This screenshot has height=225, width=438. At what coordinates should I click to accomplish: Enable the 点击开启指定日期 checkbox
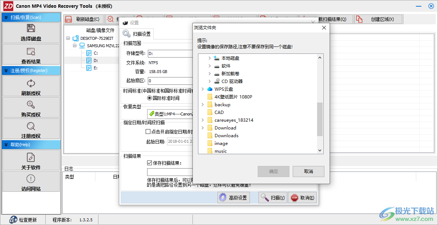click(148, 131)
